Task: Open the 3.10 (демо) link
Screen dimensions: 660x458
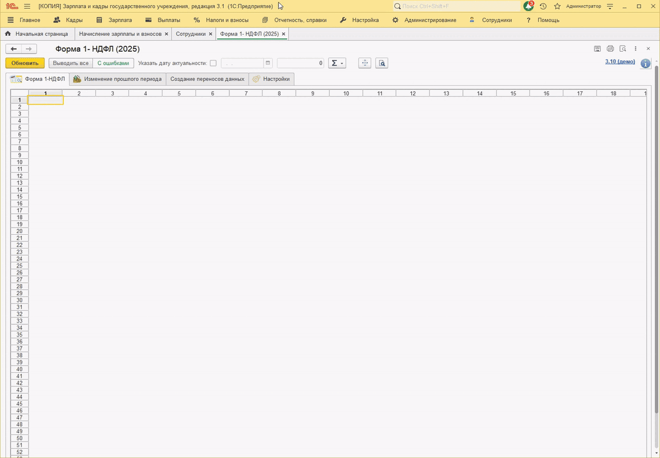Action: click(620, 62)
